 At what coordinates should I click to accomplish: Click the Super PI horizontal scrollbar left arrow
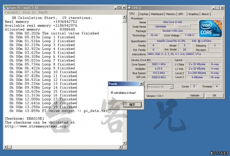tap(6, 147)
